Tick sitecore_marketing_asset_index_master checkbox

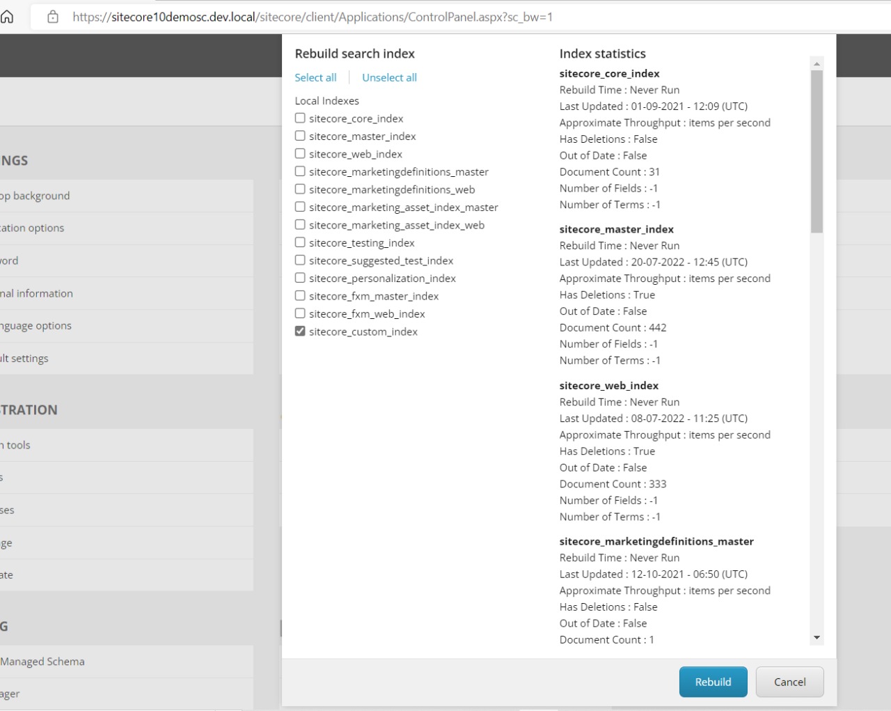point(300,207)
